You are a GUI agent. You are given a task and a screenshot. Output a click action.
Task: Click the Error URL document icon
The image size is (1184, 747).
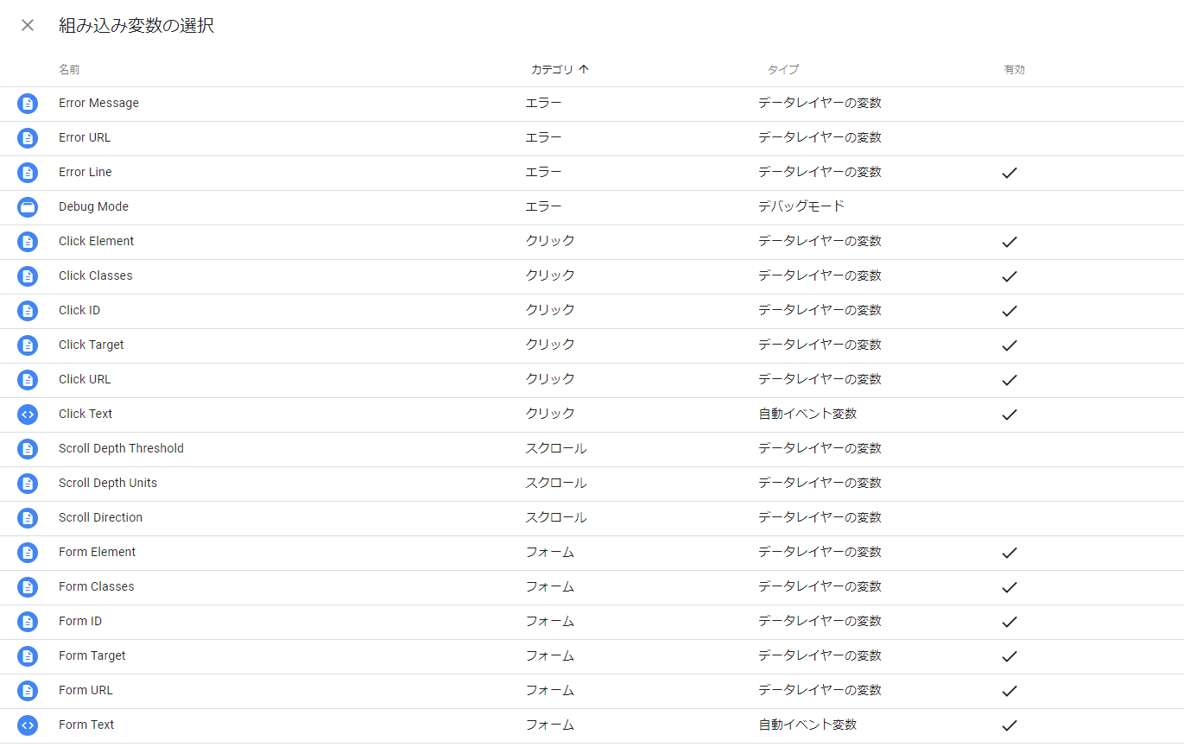[28, 138]
